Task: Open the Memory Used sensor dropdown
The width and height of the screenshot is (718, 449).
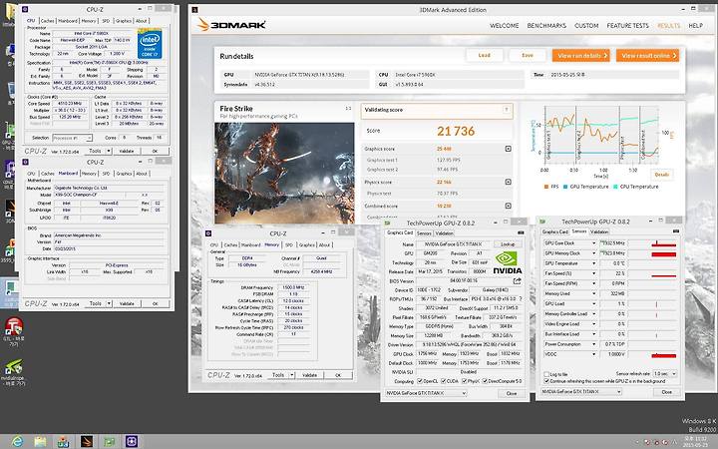Action: tap(594, 293)
